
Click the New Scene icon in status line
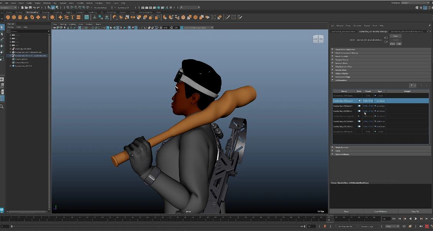coord(22,7)
